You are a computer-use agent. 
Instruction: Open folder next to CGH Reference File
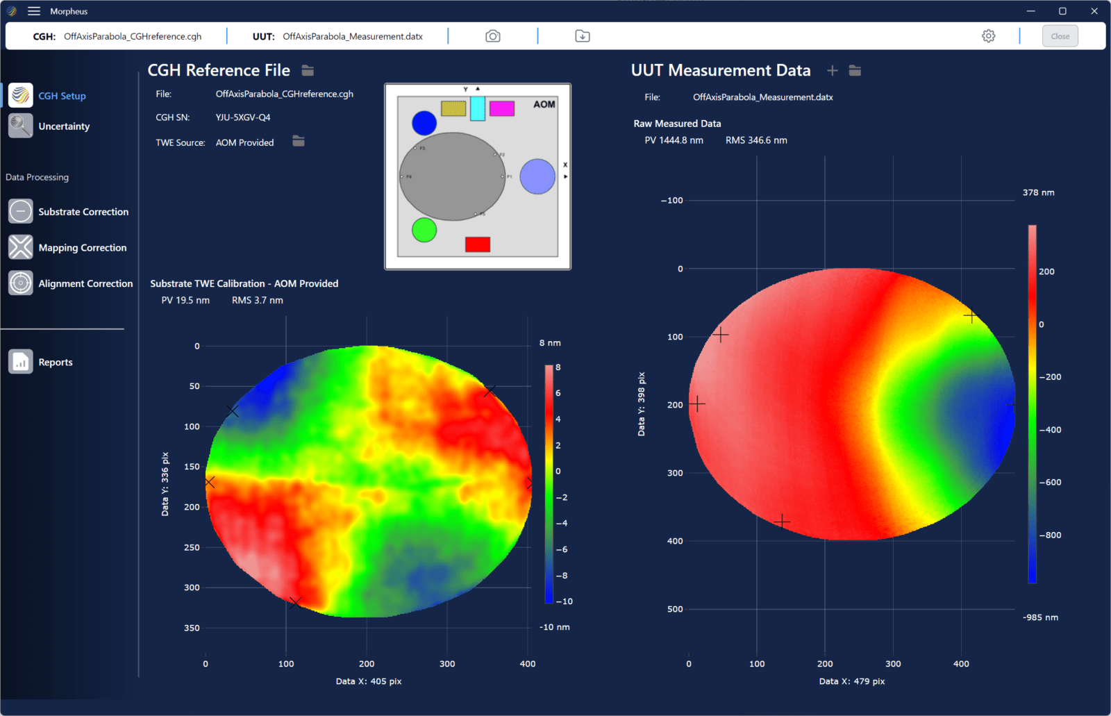tap(308, 71)
